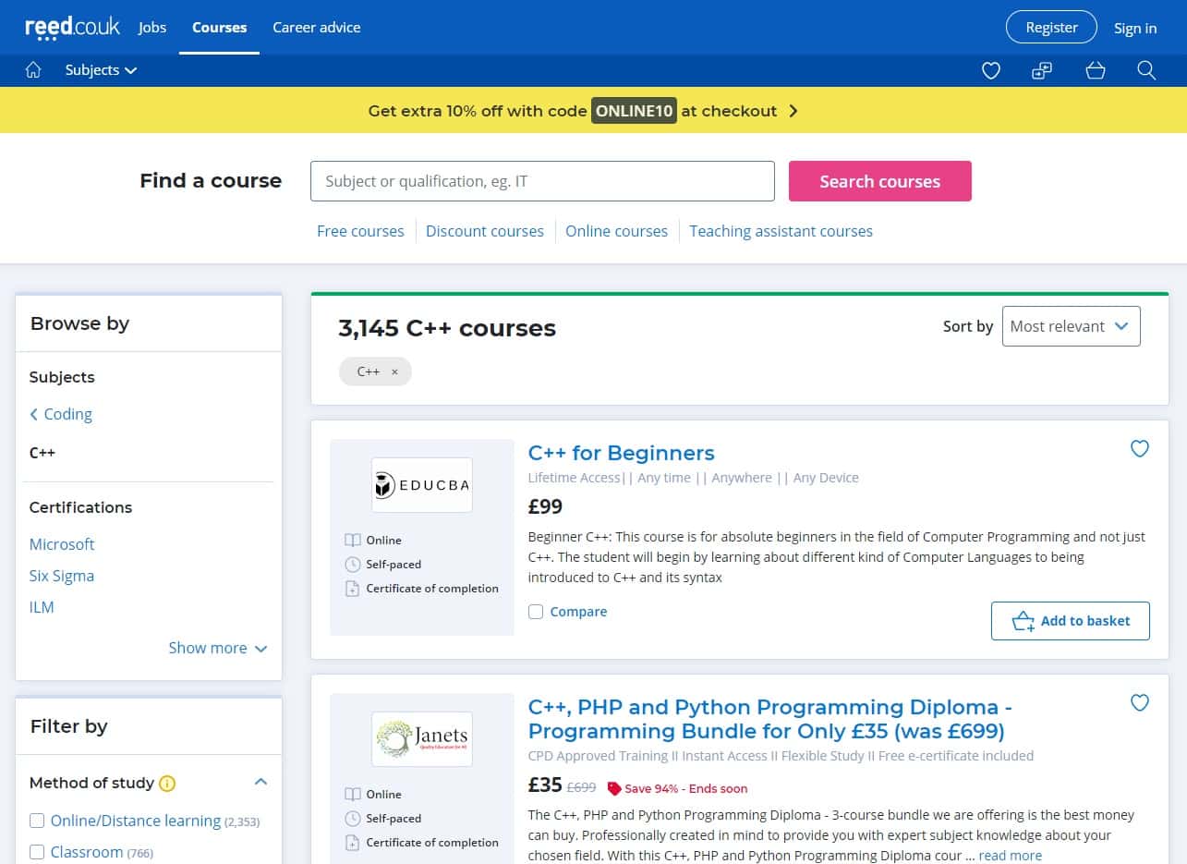Open saved courses heart icon in navbar
This screenshot has width=1187, height=864.
[x=991, y=70]
